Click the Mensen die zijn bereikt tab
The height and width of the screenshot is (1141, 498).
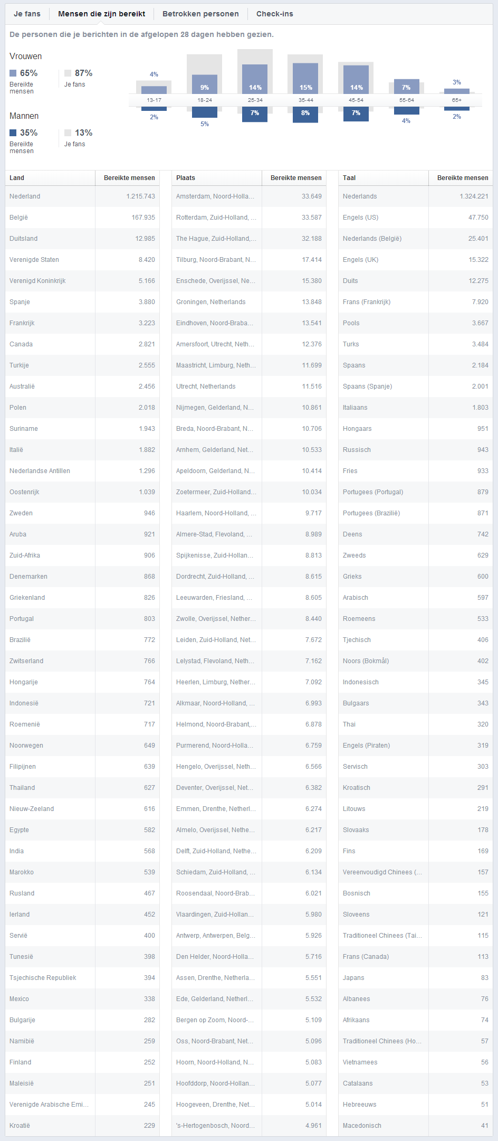point(102,14)
